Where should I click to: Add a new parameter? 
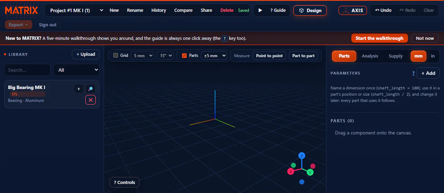pos(428,73)
